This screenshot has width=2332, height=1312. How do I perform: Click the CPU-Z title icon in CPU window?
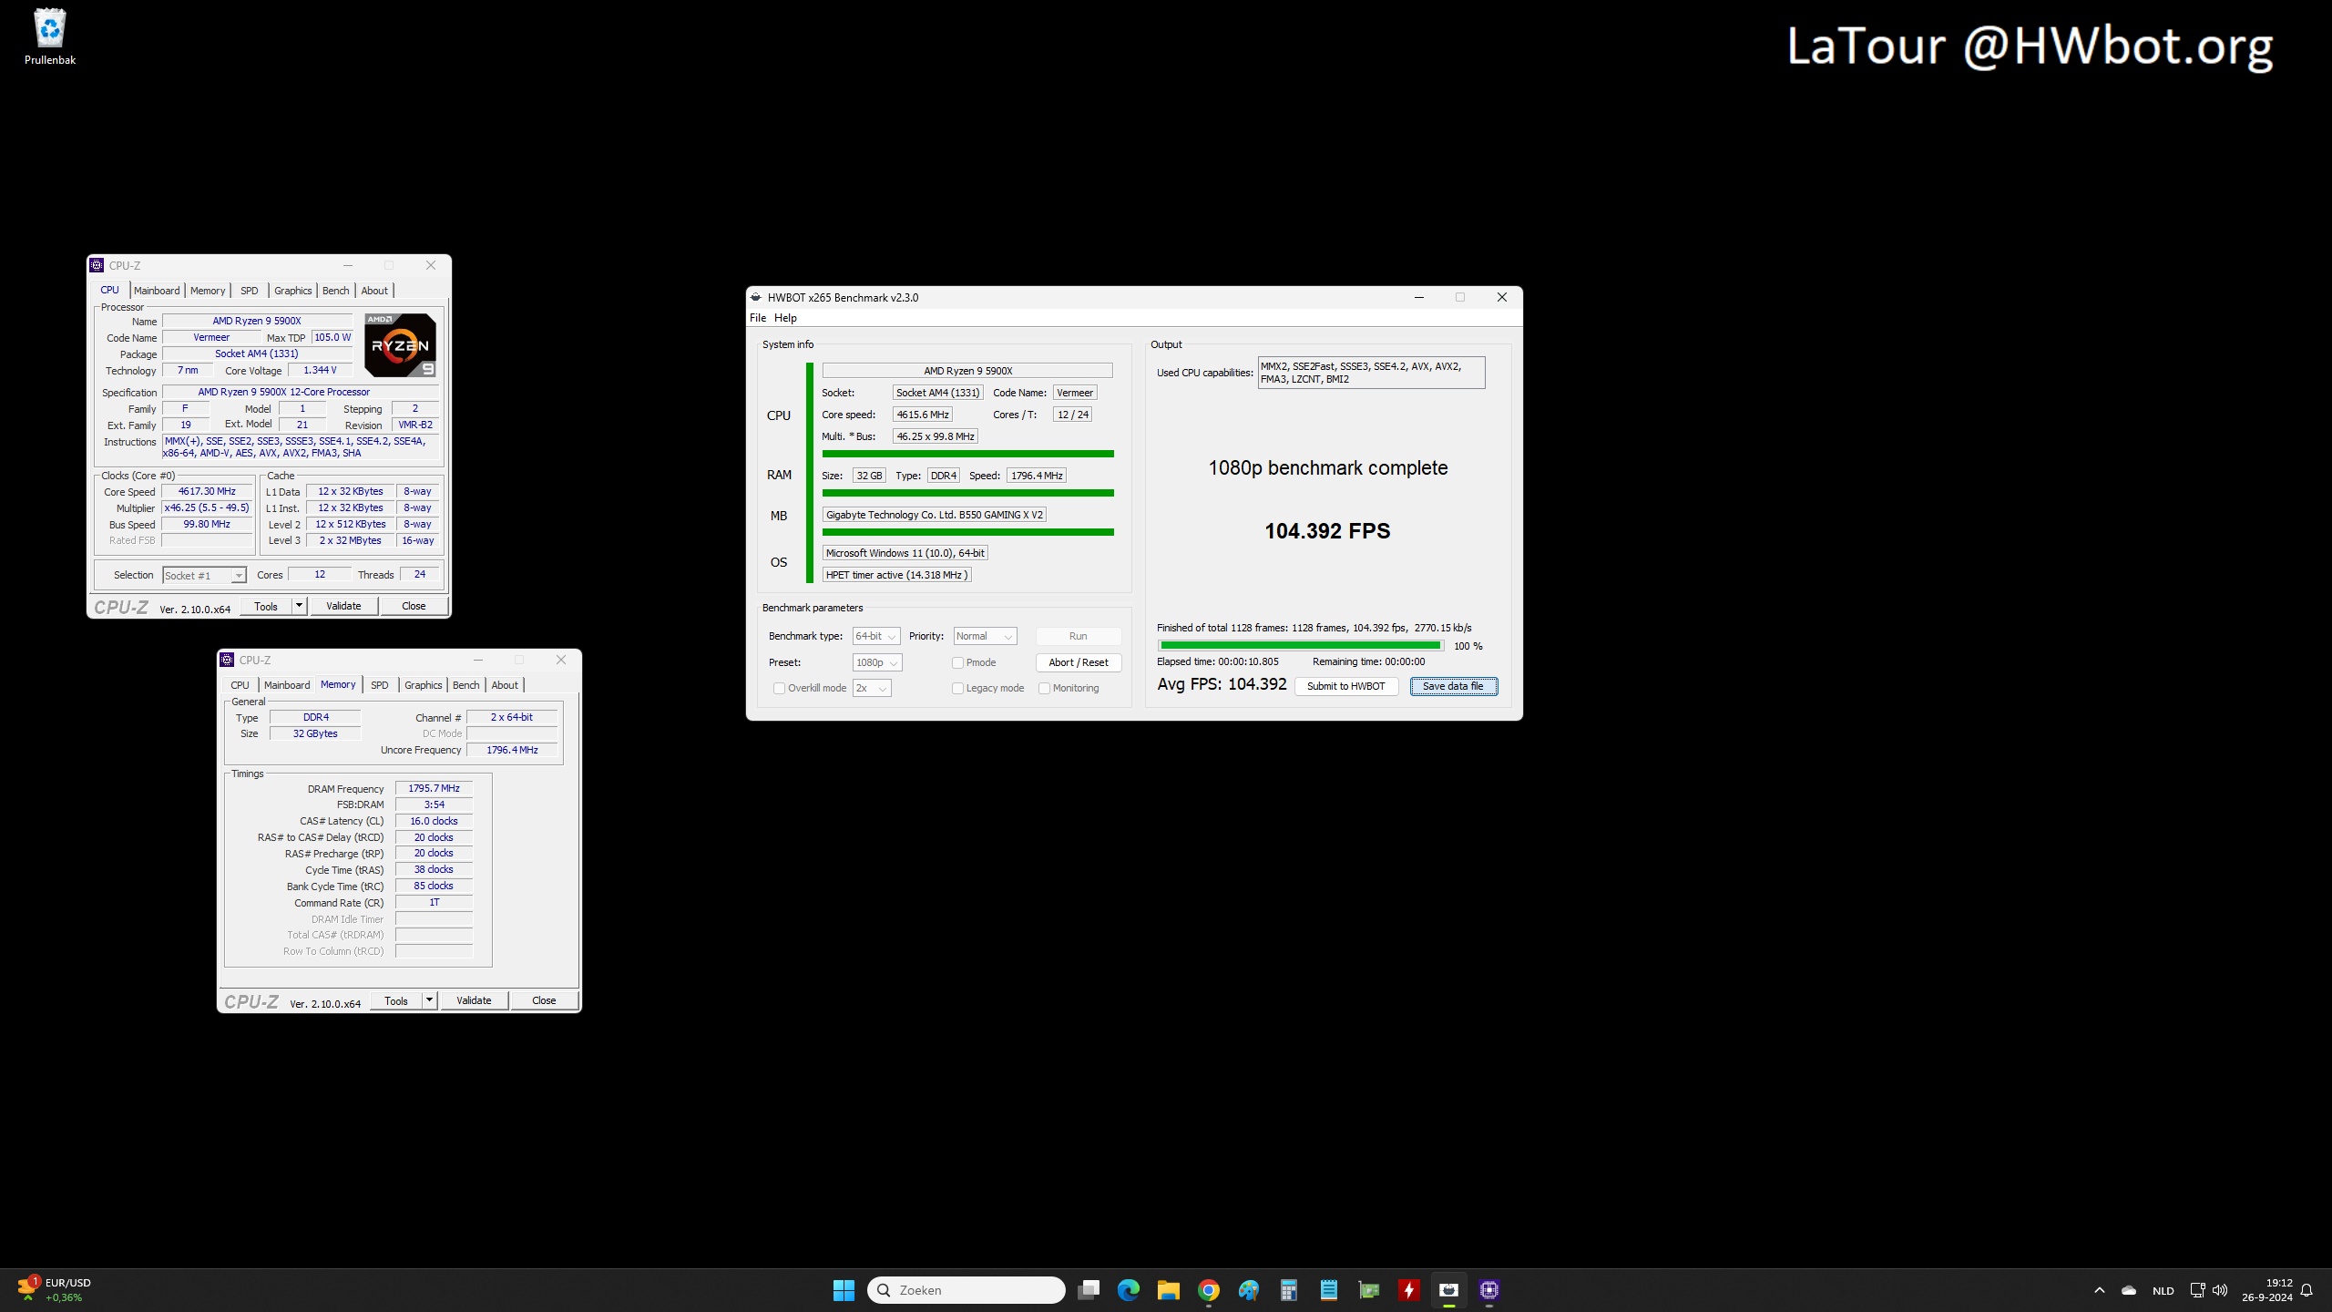coord(97,265)
